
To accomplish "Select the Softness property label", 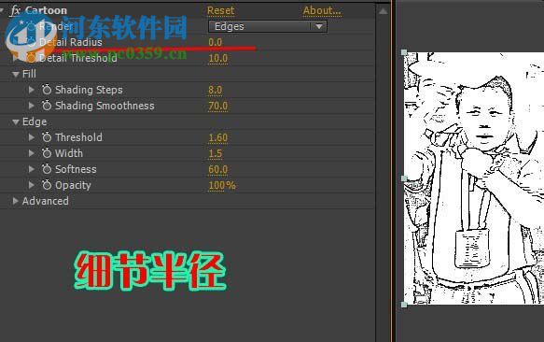I will (x=76, y=169).
